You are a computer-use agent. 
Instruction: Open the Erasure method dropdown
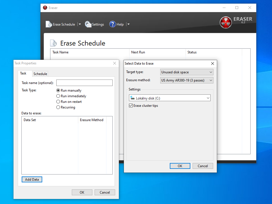click(186, 80)
